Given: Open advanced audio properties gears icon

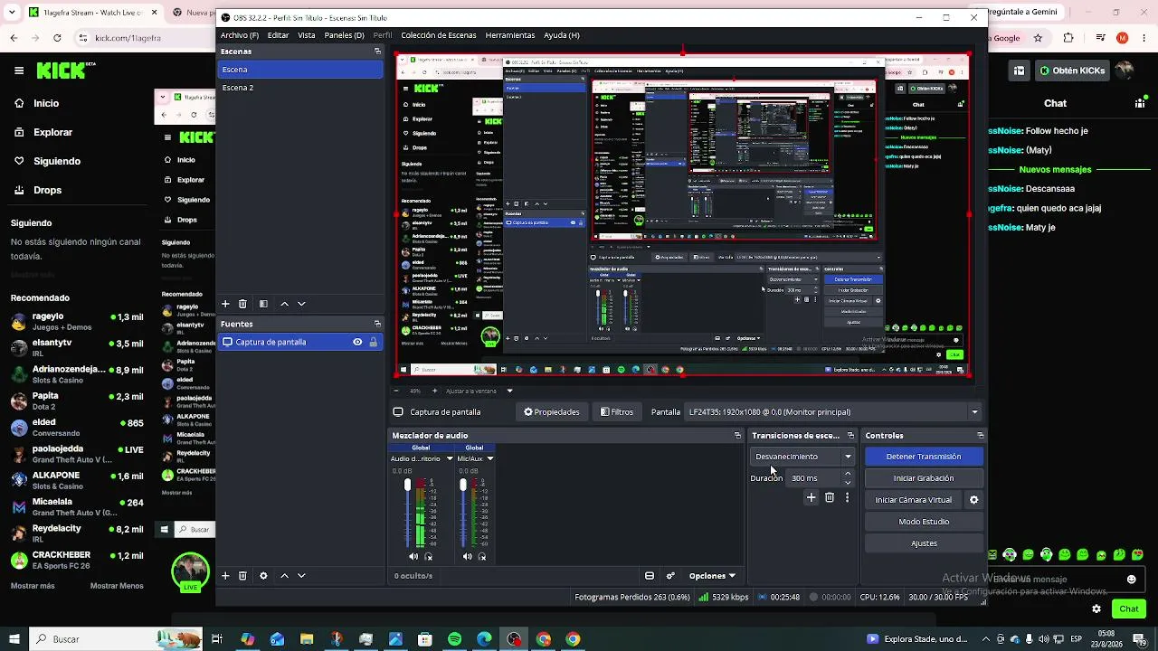Looking at the screenshot, I should click(670, 576).
